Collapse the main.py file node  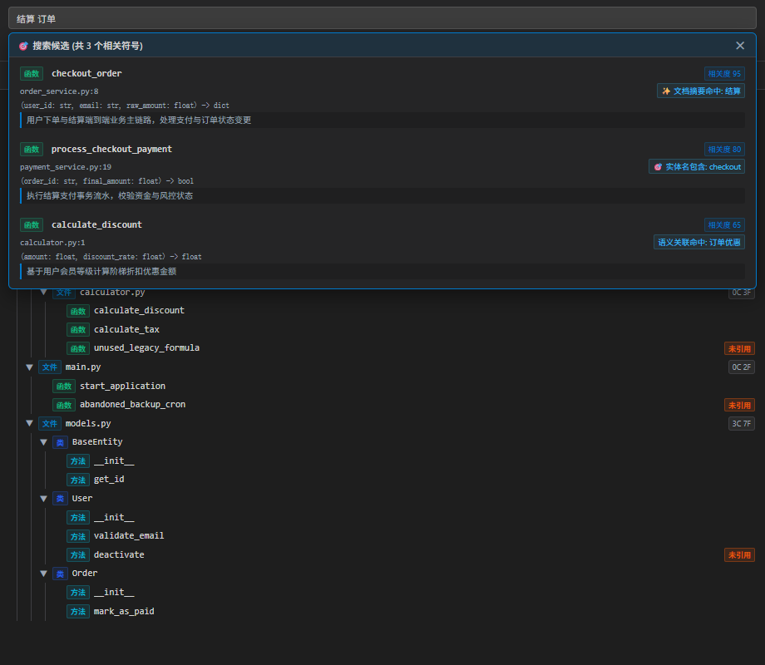29,367
